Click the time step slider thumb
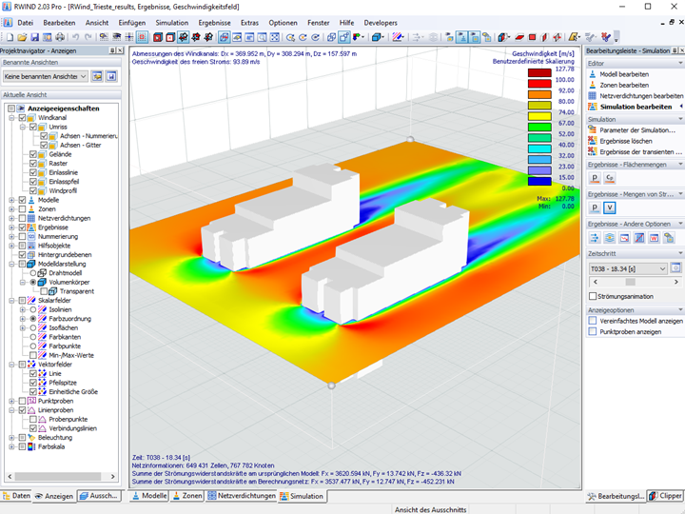The height and width of the screenshot is (514, 685). [630, 282]
